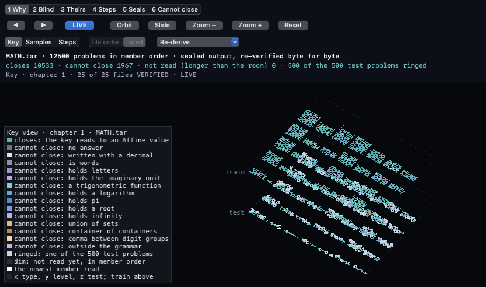Click swatch for 'container of containers'
Viewport: 486px width, 287px height.
pos(9,231)
